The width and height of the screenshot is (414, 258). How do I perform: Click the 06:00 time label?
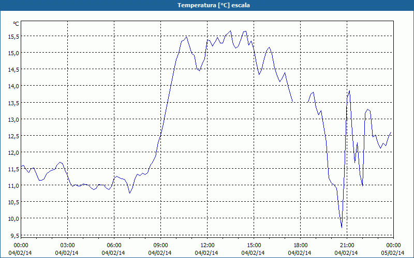tap(114, 246)
